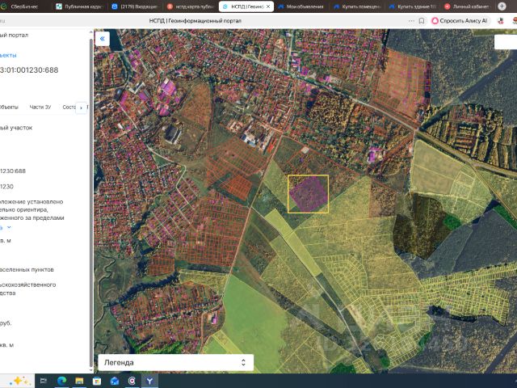Expand the chevron under location description
The height and width of the screenshot is (388, 517).
point(9,227)
